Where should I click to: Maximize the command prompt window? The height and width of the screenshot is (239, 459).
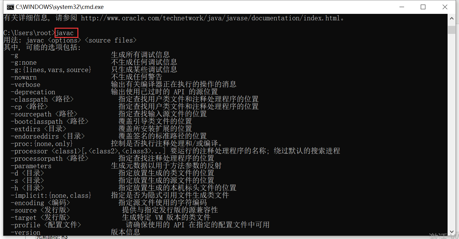423,7
